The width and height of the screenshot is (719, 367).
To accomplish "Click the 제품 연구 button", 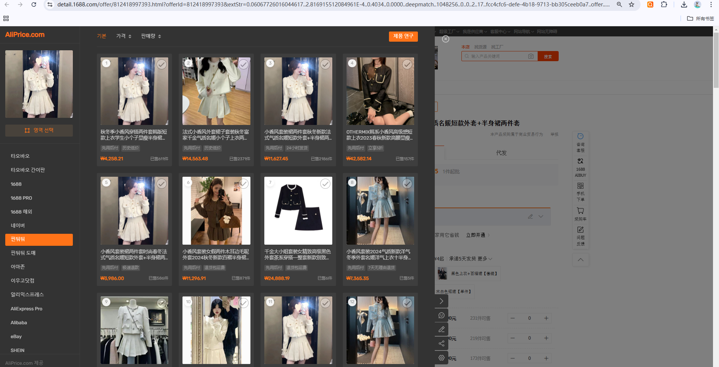I will pyautogui.click(x=403, y=36).
